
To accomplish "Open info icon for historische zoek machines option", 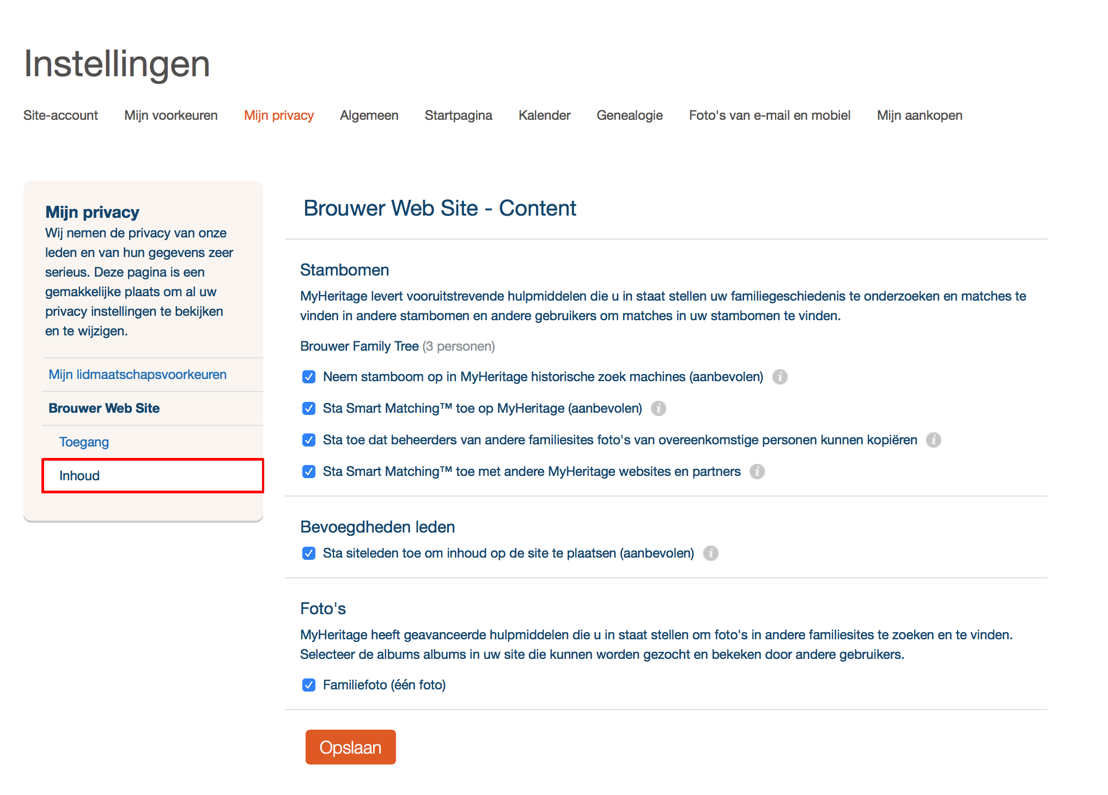I will click(780, 377).
